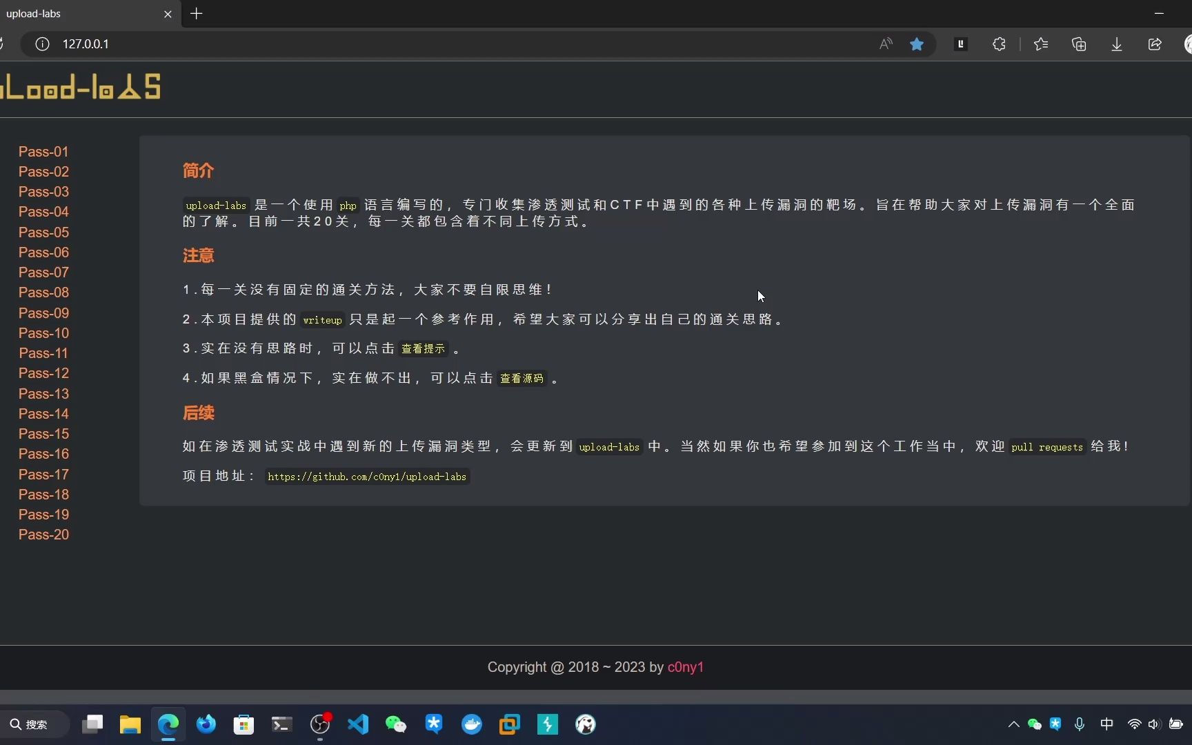Viewport: 1192px width, 745px height.
Task: Toggle the blue favorite star for this page
Action: pos(917,44)
